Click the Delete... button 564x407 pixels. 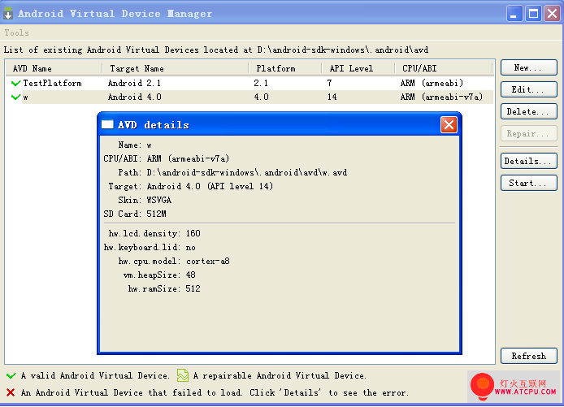point(529,111)
